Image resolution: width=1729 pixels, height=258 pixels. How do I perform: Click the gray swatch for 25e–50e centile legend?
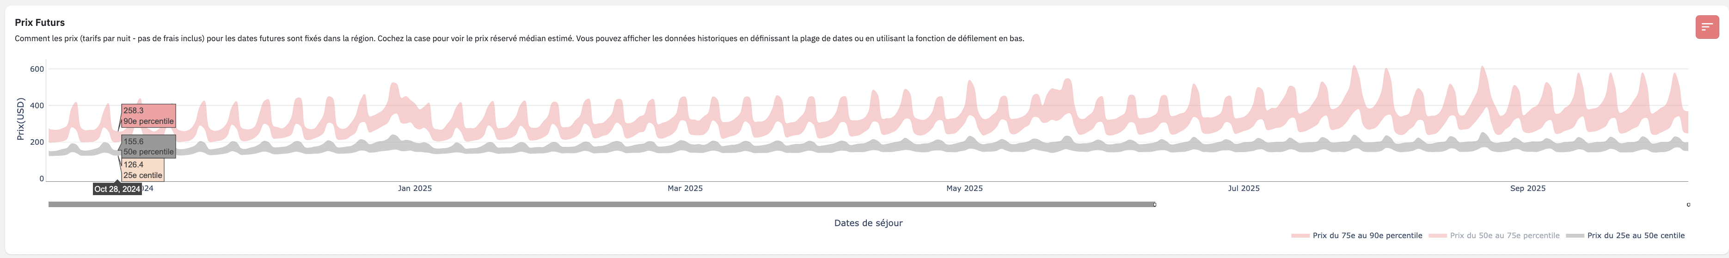pyautogui.click(x=1575, y=236)
